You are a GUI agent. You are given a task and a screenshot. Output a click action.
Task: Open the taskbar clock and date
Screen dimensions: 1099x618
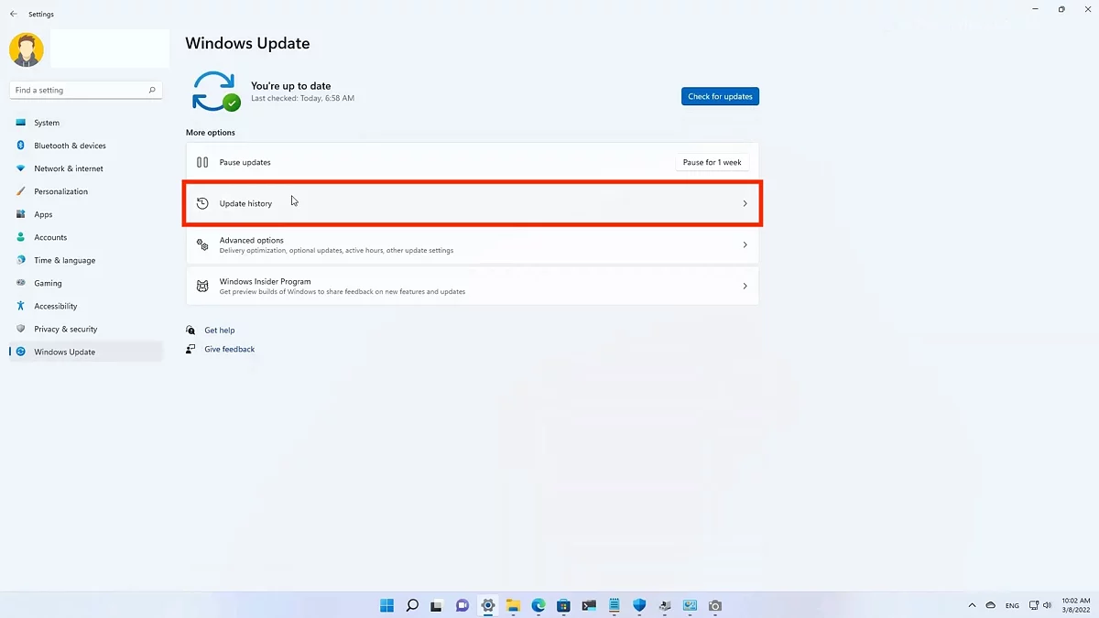click(1075, 605)
